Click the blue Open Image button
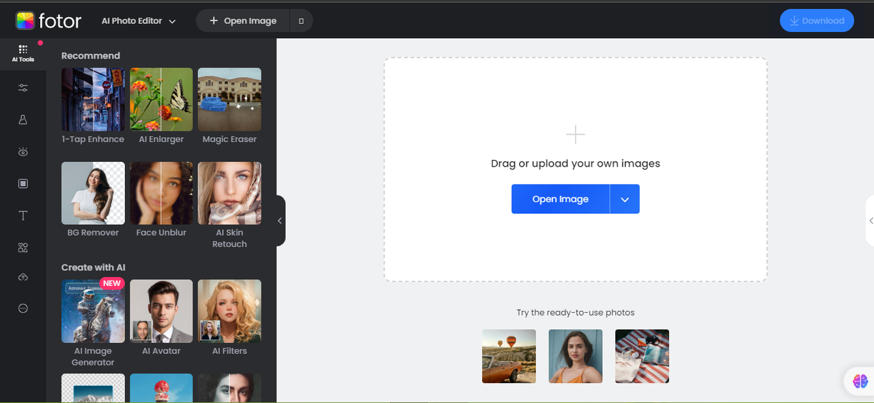This screenshot has height=403, width=874. point(561,199)
